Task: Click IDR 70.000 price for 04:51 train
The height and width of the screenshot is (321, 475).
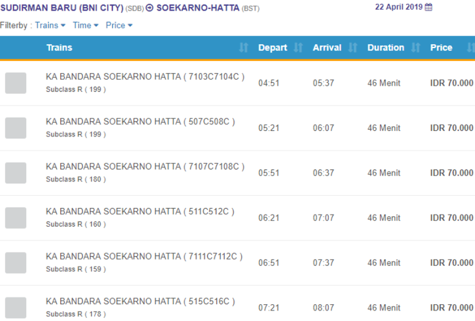Action: (x=451, y=83)
